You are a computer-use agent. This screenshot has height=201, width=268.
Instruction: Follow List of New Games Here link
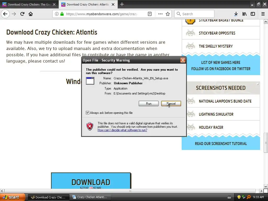221,63
